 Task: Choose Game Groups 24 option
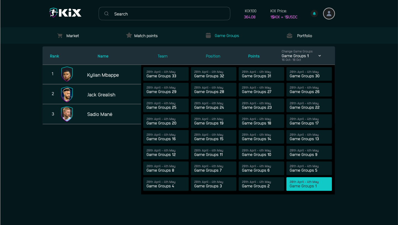[214, 105]
